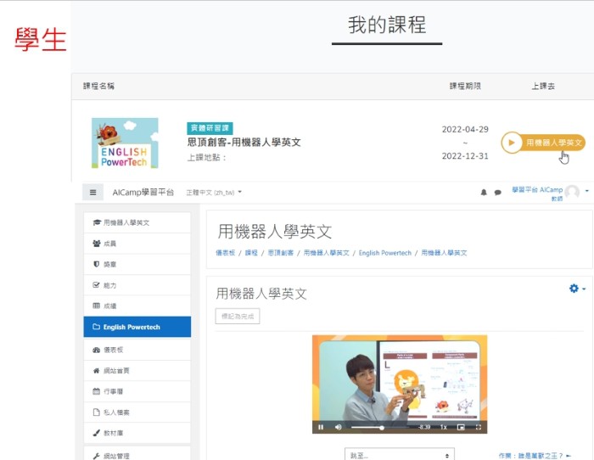
Task: Toggle the hamburger side menu button
Action: 93,193
